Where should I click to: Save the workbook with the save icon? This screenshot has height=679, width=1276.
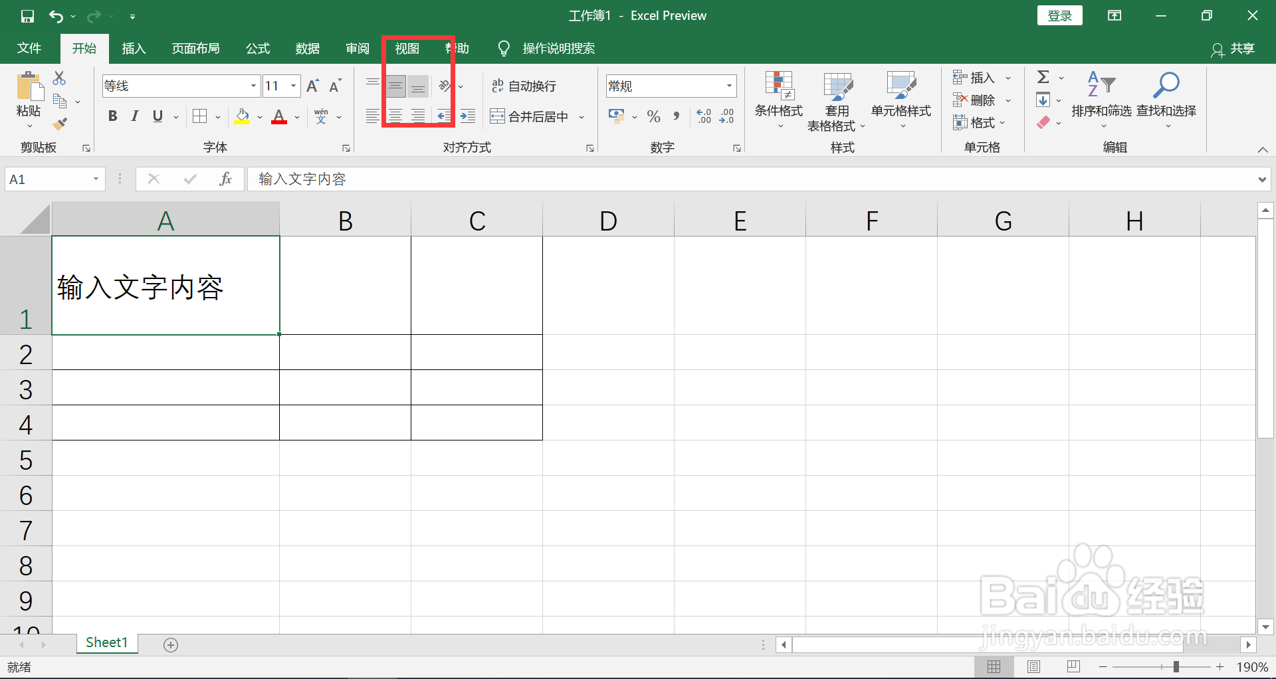(27, 16)
